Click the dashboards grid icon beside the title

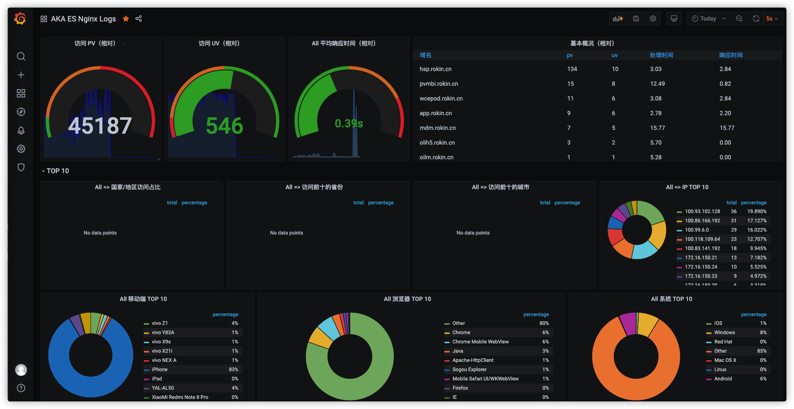pyautogui.click(x=44, y=19)
